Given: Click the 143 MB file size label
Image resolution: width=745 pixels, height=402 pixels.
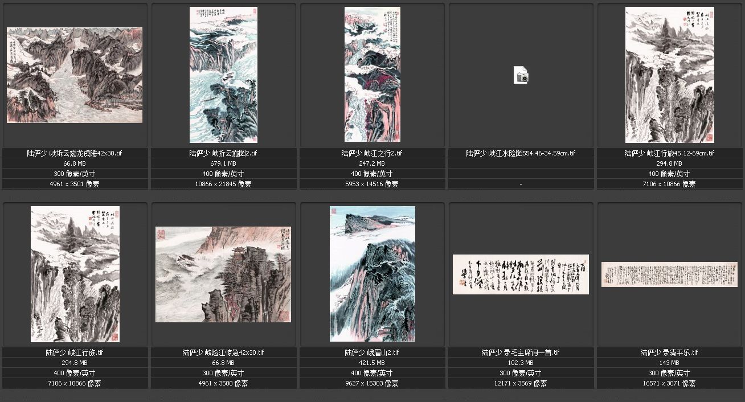Looking at the screenshot, I should tap(669, 363).
